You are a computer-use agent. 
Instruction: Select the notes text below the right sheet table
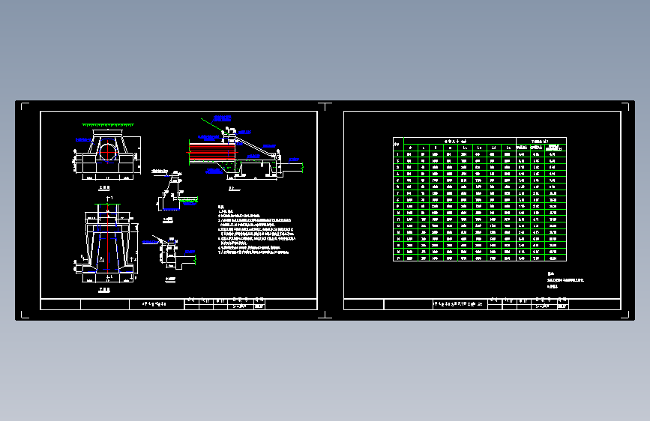click(565, 280)
